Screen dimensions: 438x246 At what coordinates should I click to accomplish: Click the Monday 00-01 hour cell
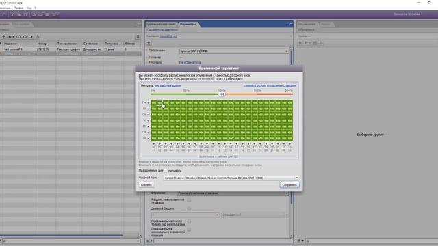pyautogui.click(x=154, y=103)
